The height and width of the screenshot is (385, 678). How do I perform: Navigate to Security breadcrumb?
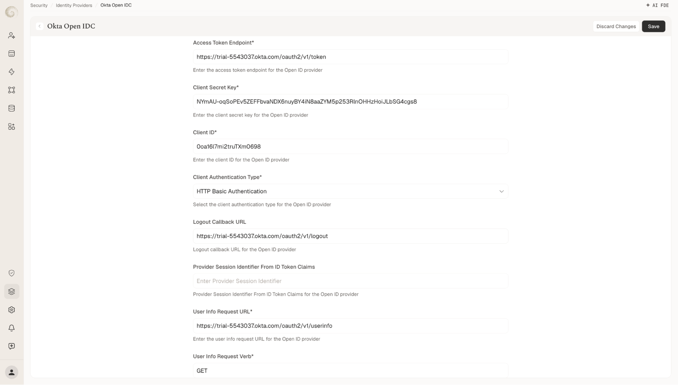pos(39,5)
